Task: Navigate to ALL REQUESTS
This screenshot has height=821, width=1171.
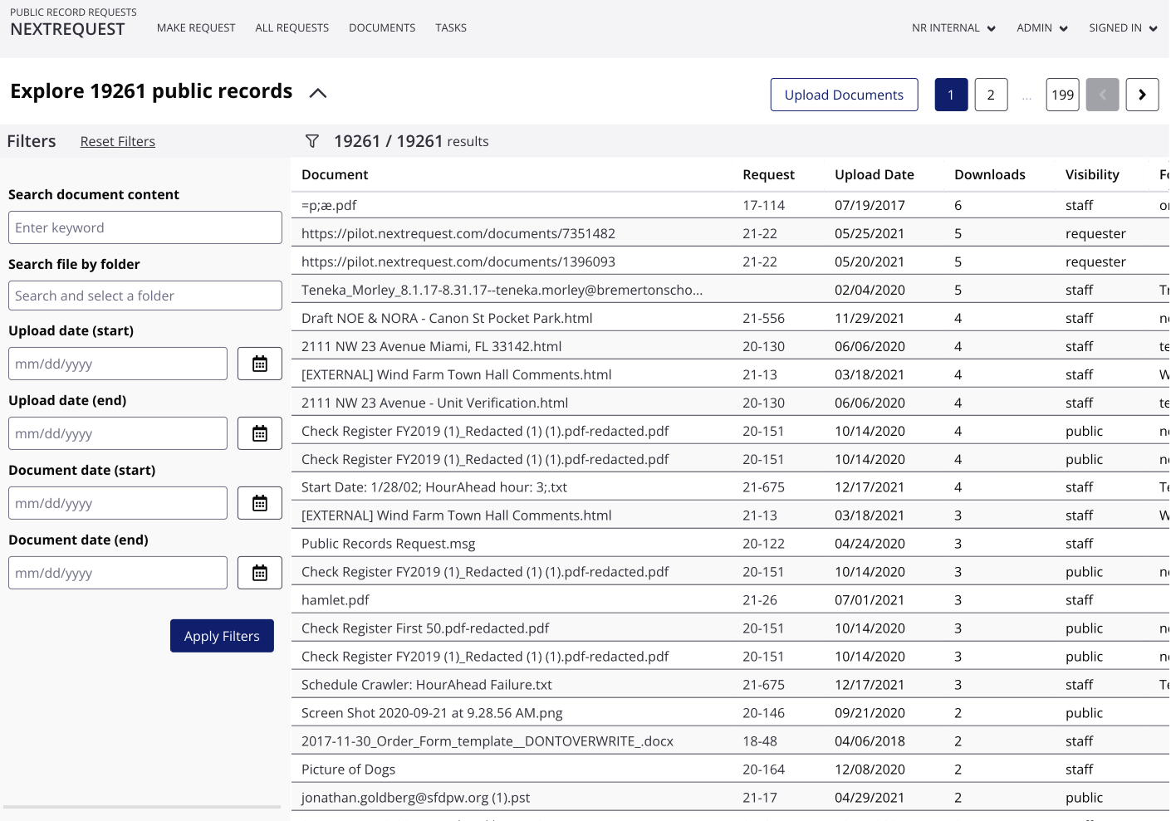Action: pos(292,27)
